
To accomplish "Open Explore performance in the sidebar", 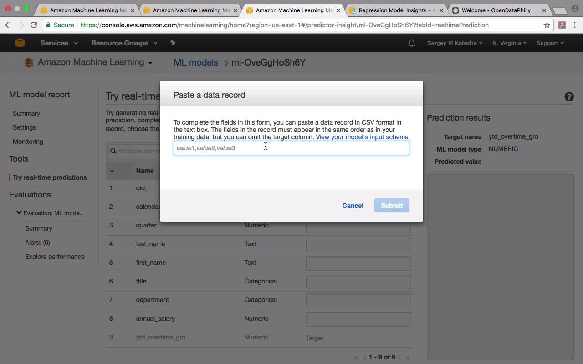I will coord(55,257).
